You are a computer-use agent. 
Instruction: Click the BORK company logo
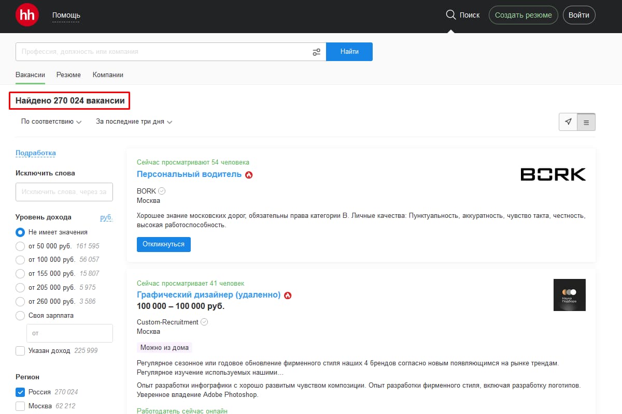tap(553, 174)
